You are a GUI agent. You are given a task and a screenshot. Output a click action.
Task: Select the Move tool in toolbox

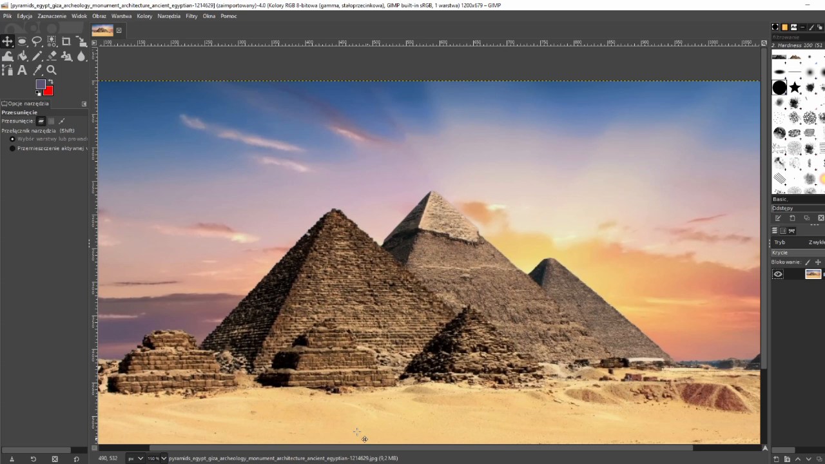[x=7, y=41]
